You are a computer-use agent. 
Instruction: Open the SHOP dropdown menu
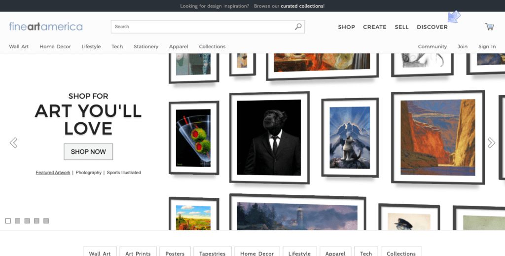click(346, 27)
